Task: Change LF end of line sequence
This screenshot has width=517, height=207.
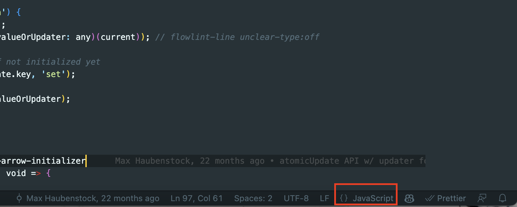Action: click(325, 198)
